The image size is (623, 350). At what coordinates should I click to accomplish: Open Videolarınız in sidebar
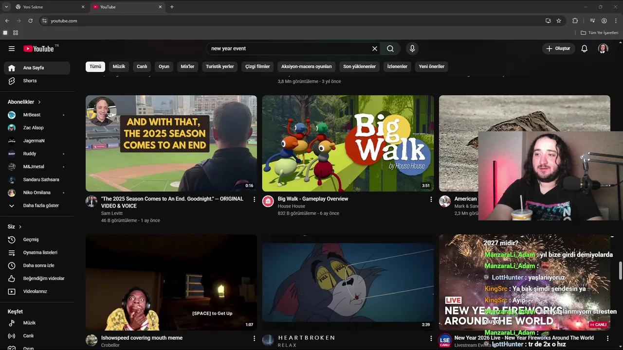[37, 292]
